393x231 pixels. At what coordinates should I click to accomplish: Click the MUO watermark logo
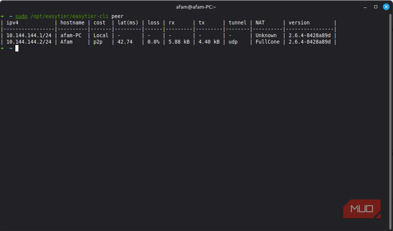362,209
